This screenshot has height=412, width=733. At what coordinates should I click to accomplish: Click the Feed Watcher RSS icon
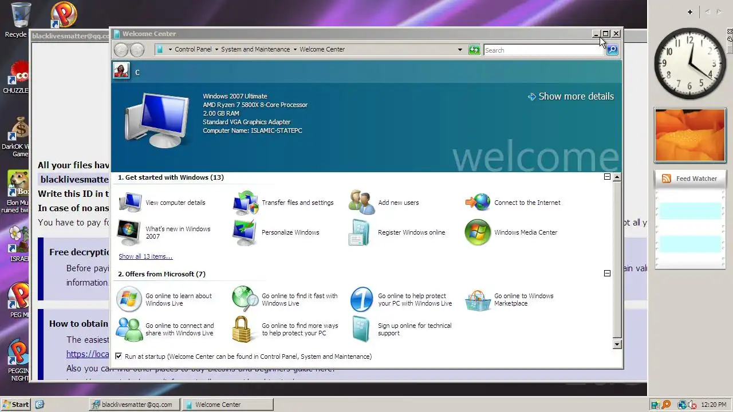click(666, 179)
